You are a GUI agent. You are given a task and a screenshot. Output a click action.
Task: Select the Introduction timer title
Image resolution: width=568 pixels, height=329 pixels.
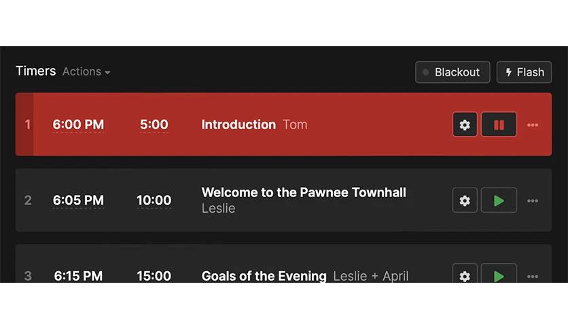coord(238,124)
